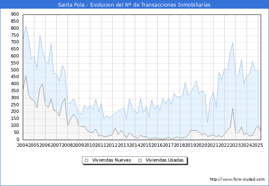Click the 750 y-axis label
Image resolution: width=269 pixels, height=186 pixels.
15,35
